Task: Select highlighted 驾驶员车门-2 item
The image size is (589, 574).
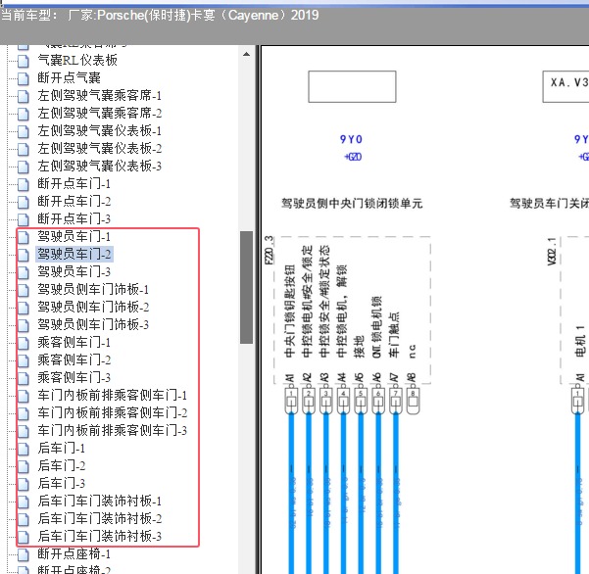Action: pos(74,254)
